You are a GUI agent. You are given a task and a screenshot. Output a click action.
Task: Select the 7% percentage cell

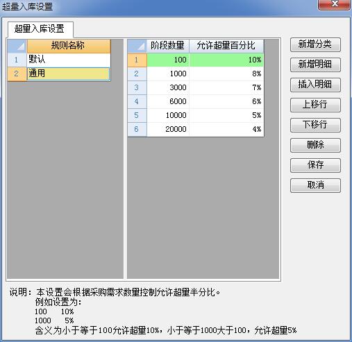point(226,87)
